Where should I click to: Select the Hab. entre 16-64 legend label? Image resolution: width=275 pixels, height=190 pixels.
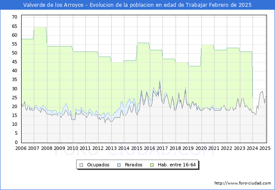tap(176, 165)
